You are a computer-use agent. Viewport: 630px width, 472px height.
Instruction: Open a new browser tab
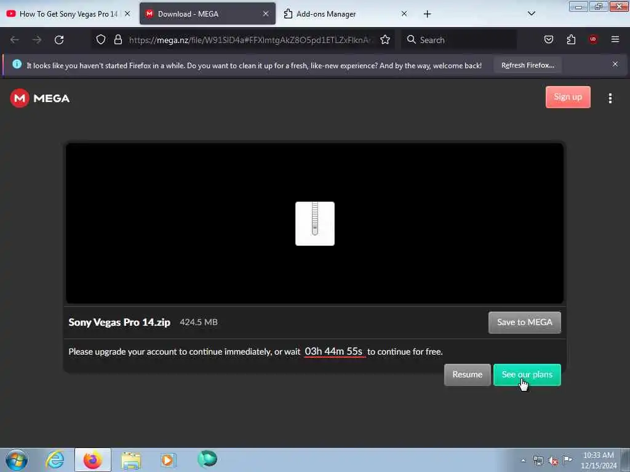tap(427, 14)
